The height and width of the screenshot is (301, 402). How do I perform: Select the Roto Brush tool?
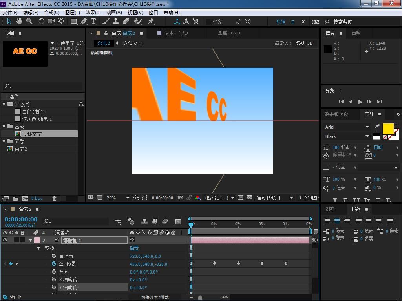[138, 22]
